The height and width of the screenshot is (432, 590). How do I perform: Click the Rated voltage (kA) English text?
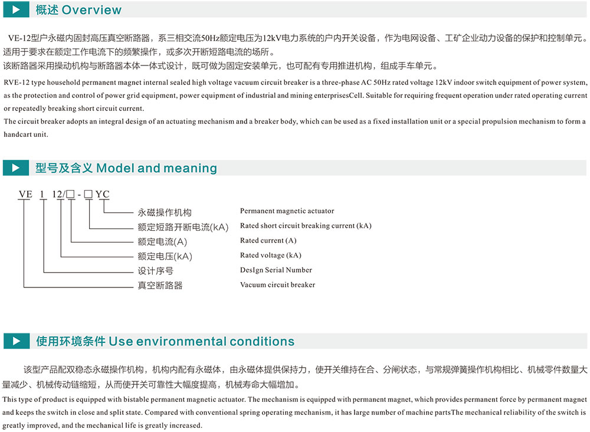tap(270, 255)
